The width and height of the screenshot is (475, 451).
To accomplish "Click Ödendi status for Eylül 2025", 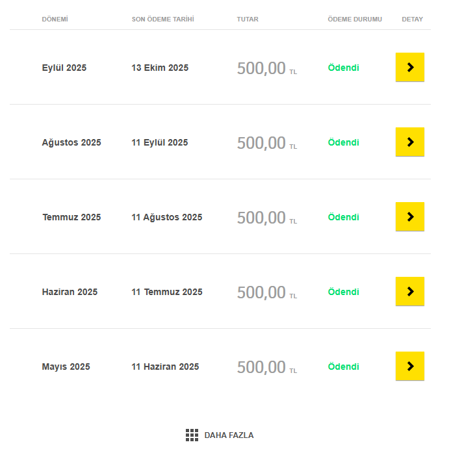I will click(x=343, y=68).
